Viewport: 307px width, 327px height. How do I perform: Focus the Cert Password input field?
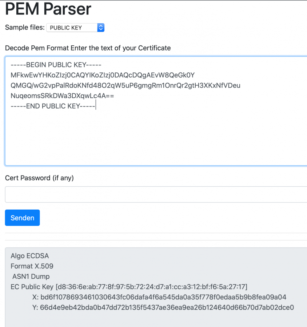(x=156, y=194)
